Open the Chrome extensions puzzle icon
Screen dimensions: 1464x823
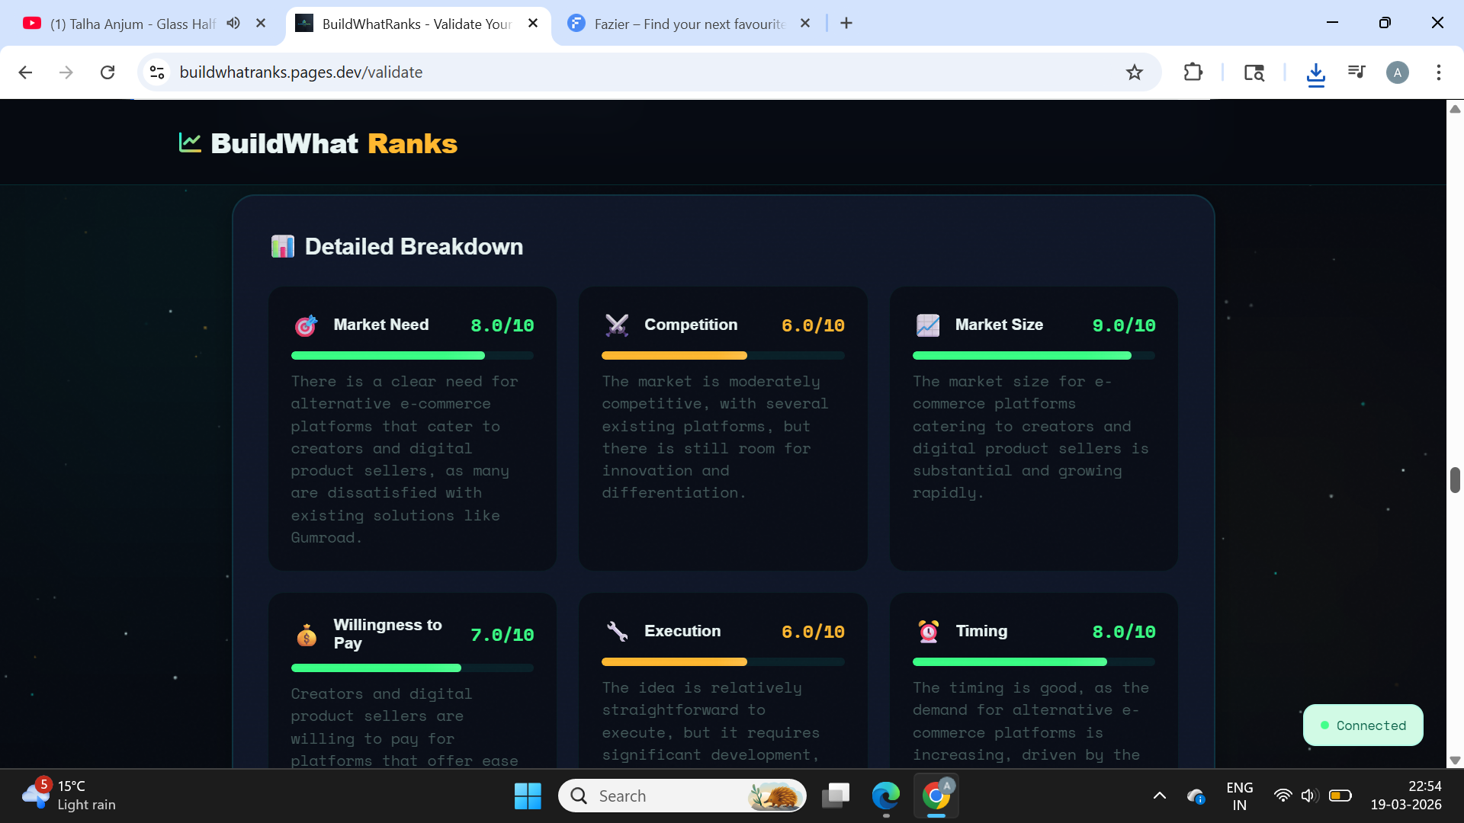[1193, 72]
